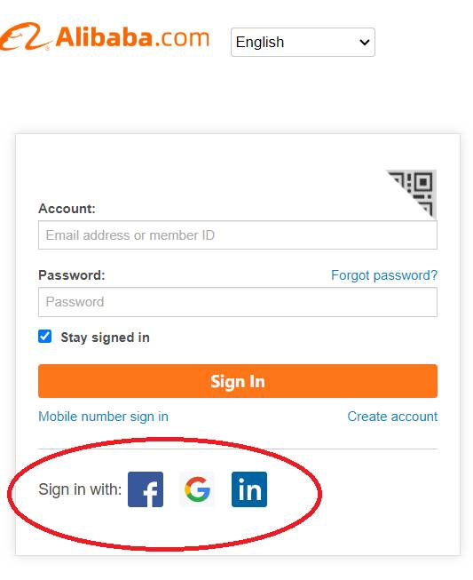Viewport: 473px width, 580px height.
Task: Focus the Password input field
Action: click(238, 302)
